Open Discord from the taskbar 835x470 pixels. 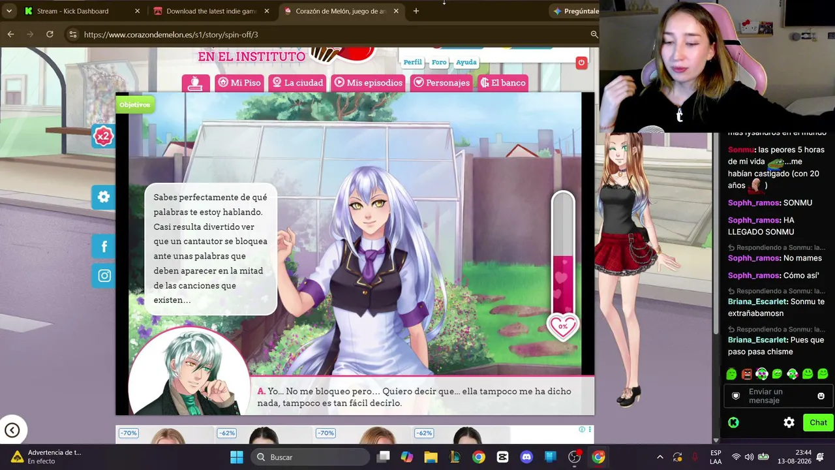pyautogui.click(x=526, y=457)
